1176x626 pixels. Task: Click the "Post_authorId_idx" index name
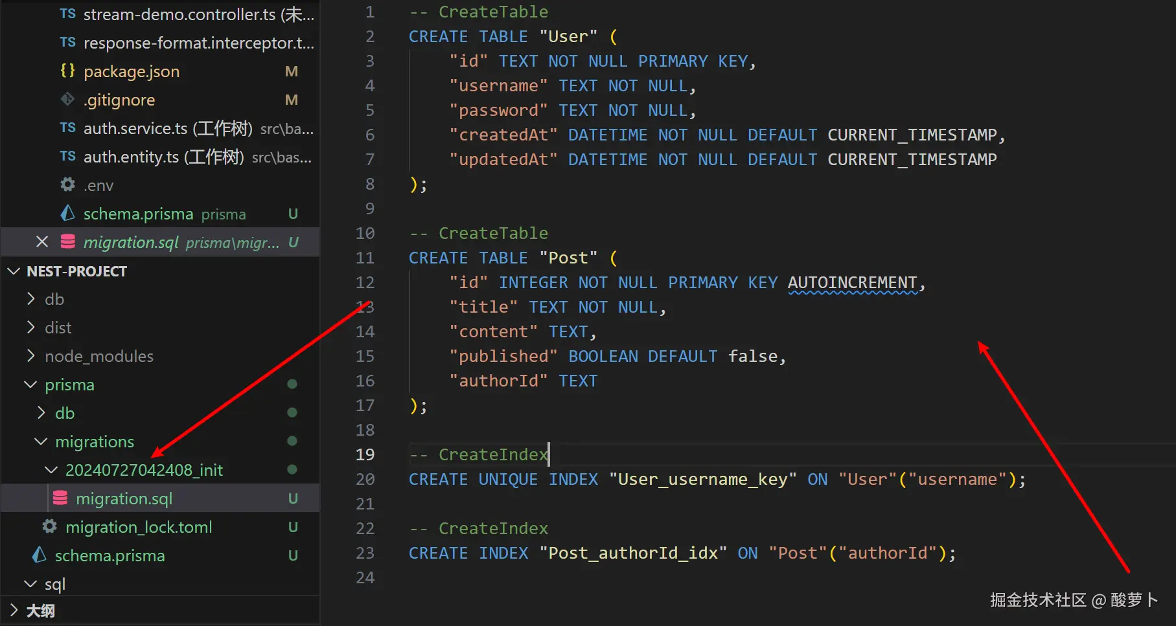[x=633, y=553]
